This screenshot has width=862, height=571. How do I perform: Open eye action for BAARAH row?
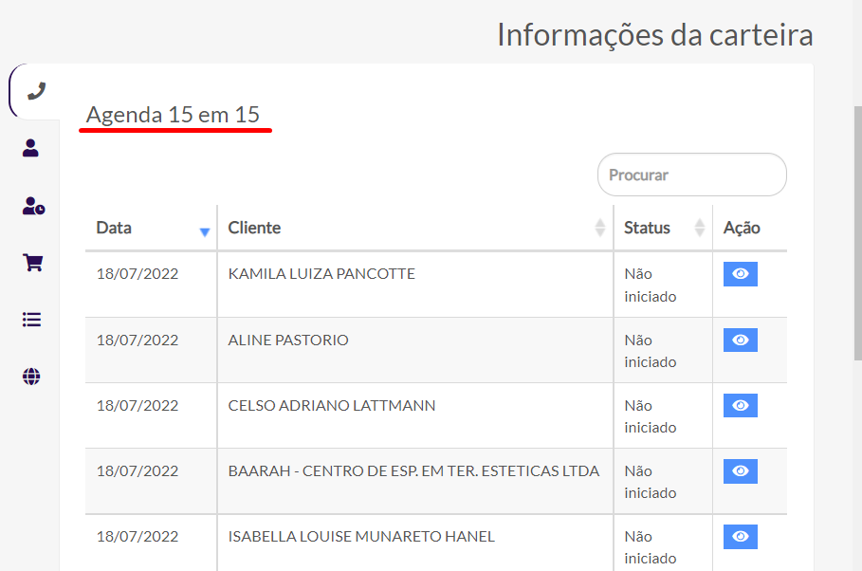click(x=740, y=470)
